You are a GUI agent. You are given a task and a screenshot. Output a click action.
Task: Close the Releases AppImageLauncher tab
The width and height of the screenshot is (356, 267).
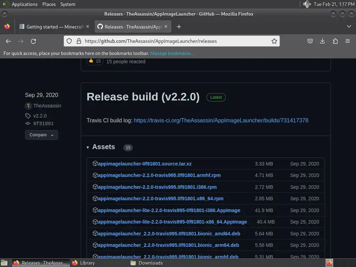tap(166, 26)
